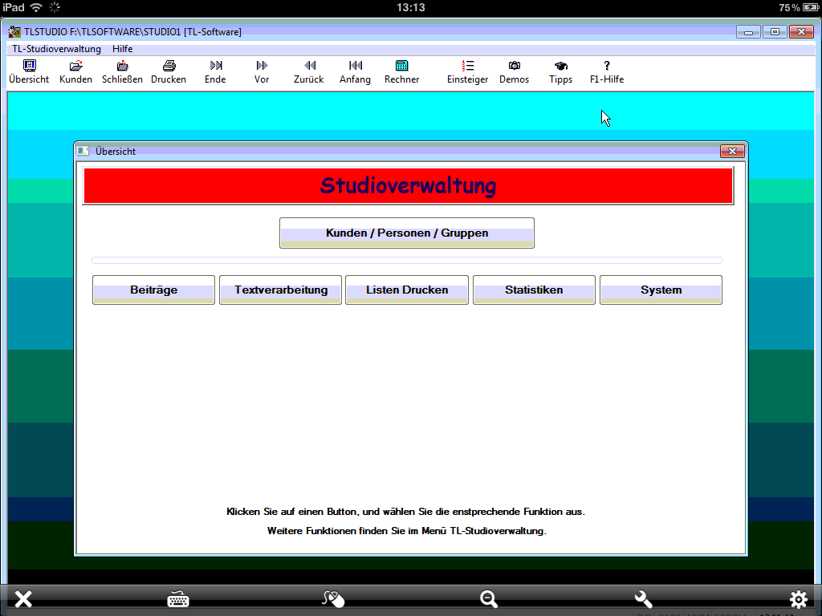Click Kunden / Personen / Gruppen button
The image size is (822, 616).
coord(407,233)
